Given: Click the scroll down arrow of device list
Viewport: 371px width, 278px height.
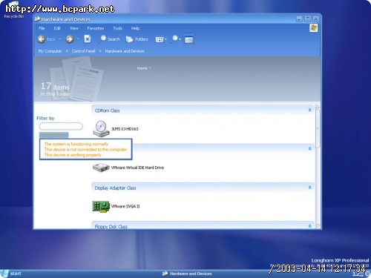Looking at the screenshot, I should [x=318, y=226].
